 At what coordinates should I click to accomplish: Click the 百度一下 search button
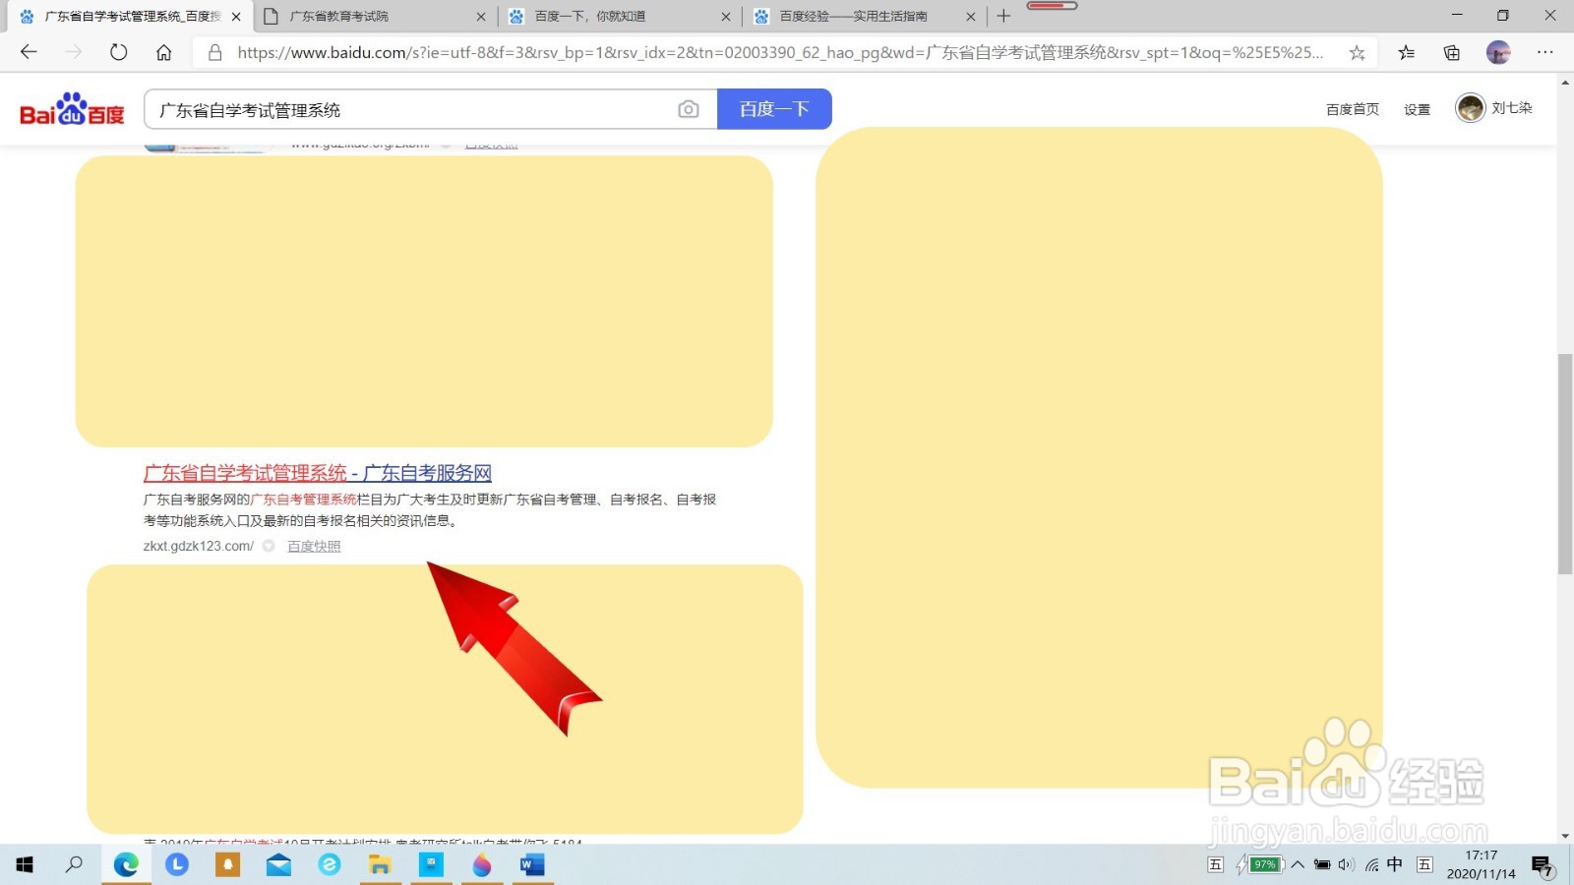(x=774, y=109)
